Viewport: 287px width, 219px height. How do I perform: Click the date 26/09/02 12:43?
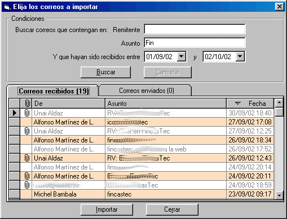[250, 158]
